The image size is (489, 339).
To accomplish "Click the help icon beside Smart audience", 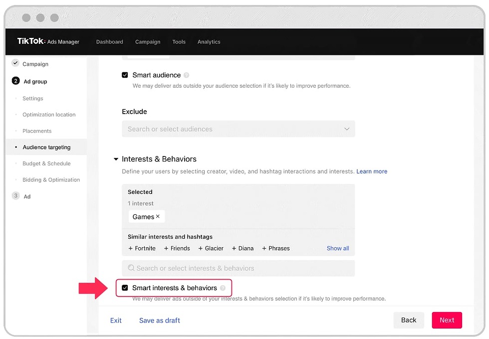I will [187, 75].
